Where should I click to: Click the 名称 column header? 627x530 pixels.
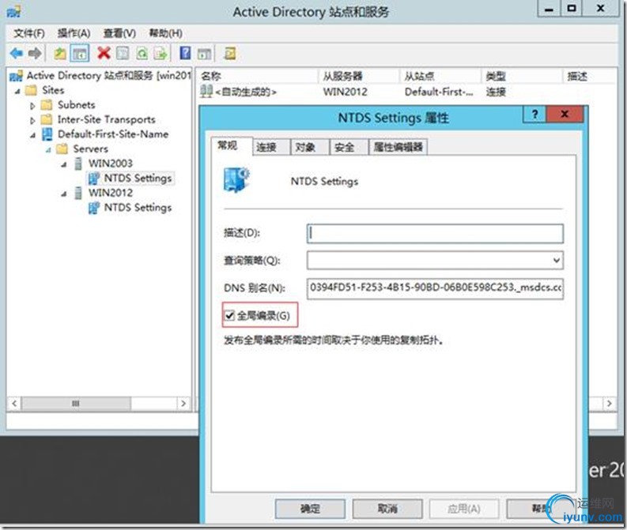(259, 76)
